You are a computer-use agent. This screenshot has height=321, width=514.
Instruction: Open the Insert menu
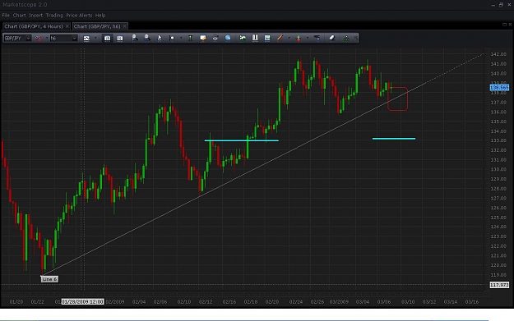point(35,16)
